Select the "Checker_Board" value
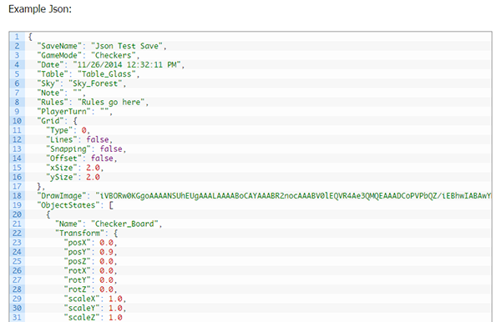The height and width of the screenshot is (322, 501). [x=124, y=224]
